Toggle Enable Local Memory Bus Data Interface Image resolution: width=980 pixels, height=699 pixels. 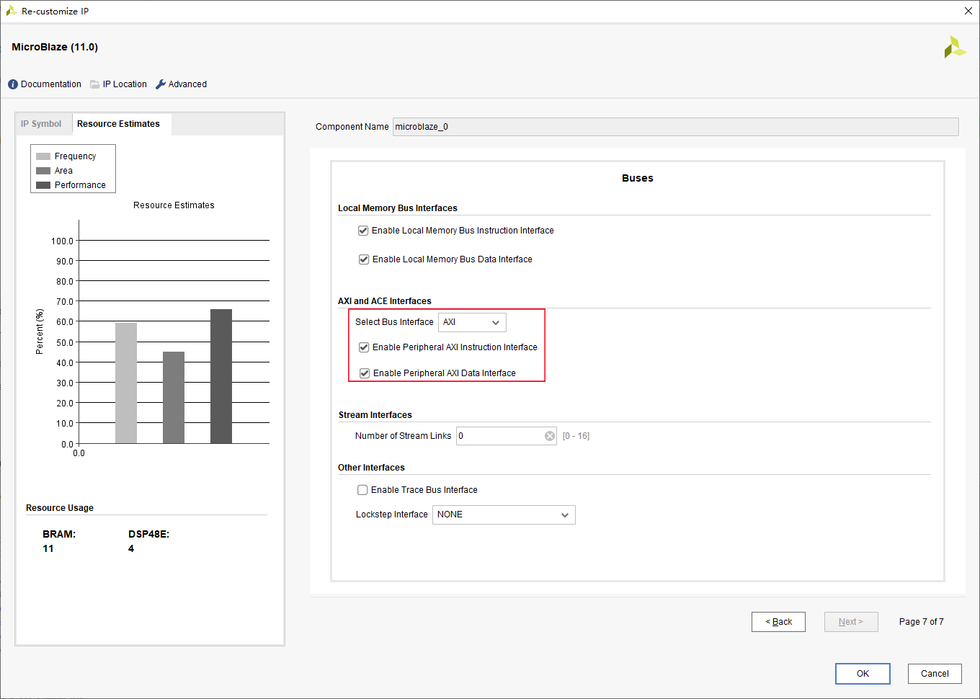coord(364,259)
